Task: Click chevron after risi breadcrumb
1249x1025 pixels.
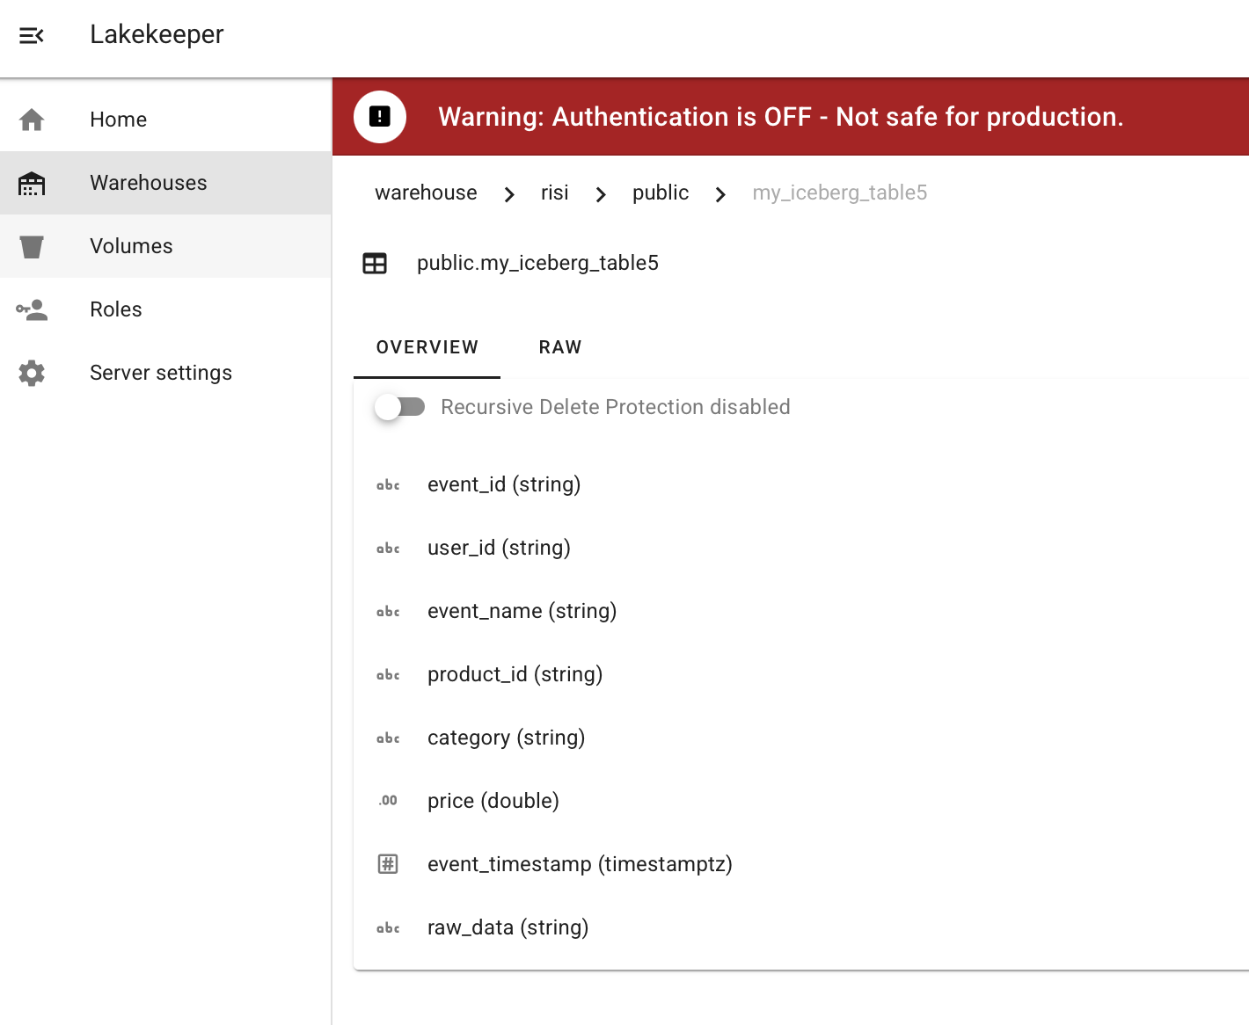Action: coord(601,194)
